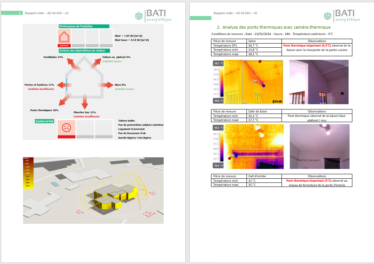This screenshot has width=374, height=264.
Task: Select the 'Ponts thermiques 18%' label
Action: pos(44,110)
